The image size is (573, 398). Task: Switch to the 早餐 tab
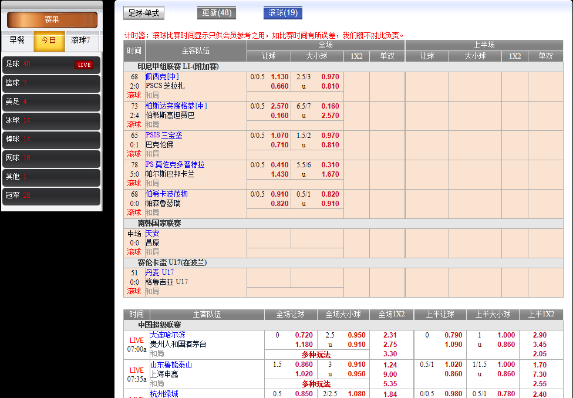17,40
